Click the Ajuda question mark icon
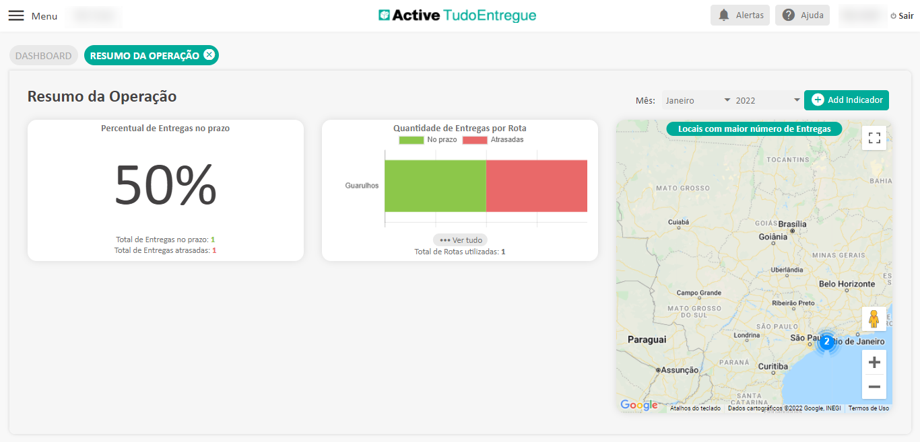 coord(789,15)
